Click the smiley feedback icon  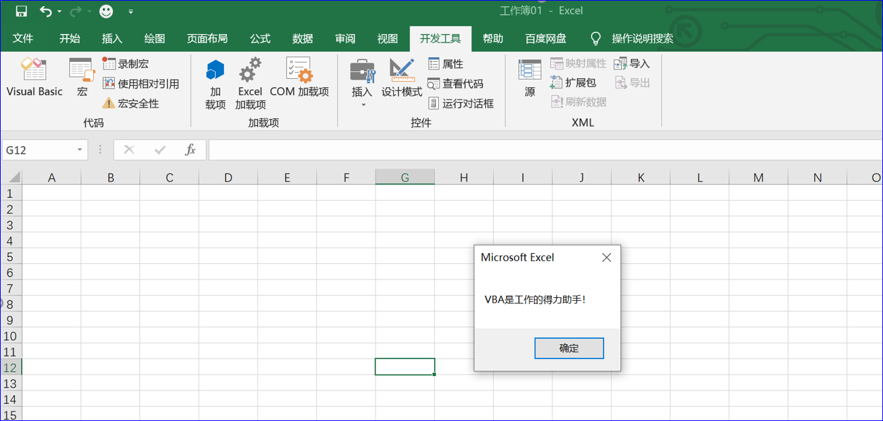[x=106, y=11]
